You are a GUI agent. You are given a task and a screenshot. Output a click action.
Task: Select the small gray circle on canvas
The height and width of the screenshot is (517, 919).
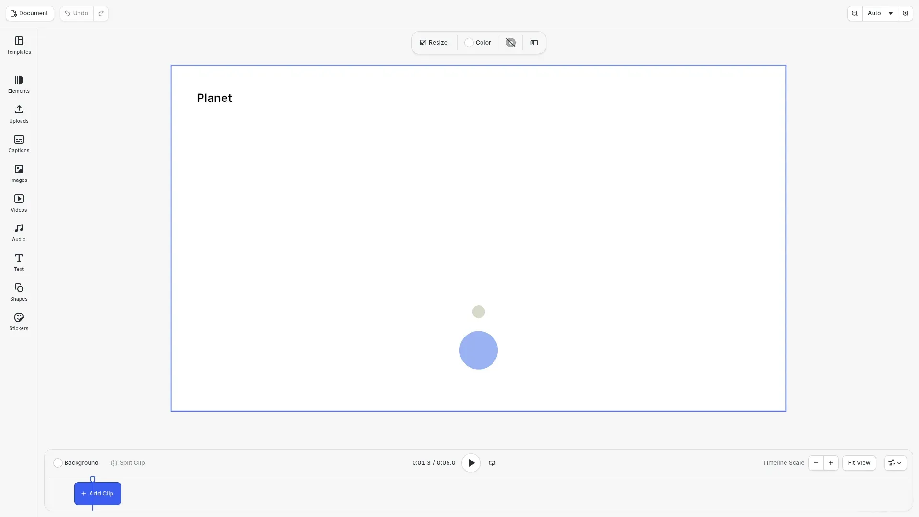(479, 312)
